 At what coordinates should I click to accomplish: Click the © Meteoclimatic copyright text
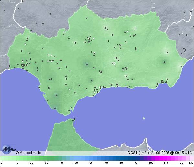pyautogui.click(x=28, y=153)
